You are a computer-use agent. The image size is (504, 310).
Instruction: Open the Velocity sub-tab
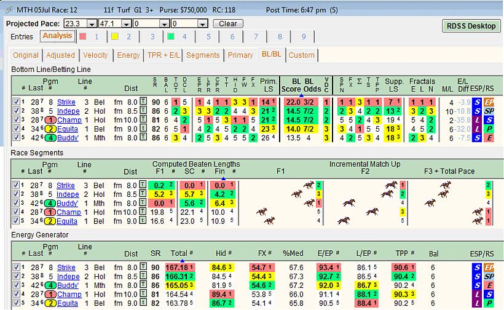point(95,55)
